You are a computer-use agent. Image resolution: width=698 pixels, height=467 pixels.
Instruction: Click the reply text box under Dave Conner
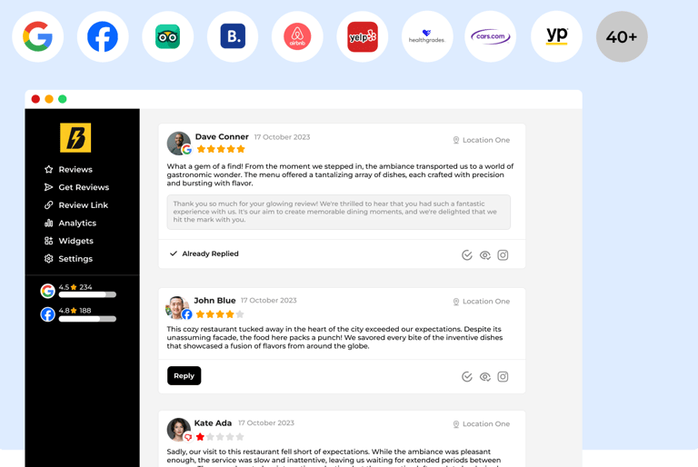click(339, 212)
